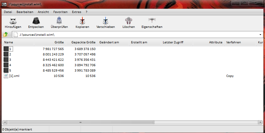Click size value 8 325 462 600
The width and height of the screenshot is (265, 133).
tap(53, 65)
